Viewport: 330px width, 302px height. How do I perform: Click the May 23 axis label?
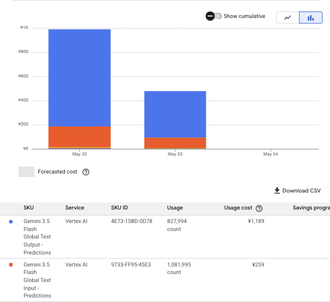175,154
